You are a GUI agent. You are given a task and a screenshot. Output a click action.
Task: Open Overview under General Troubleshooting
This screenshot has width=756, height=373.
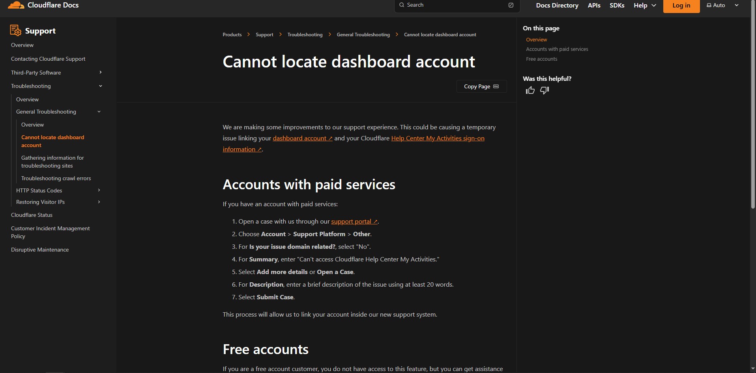click(33, 125)
